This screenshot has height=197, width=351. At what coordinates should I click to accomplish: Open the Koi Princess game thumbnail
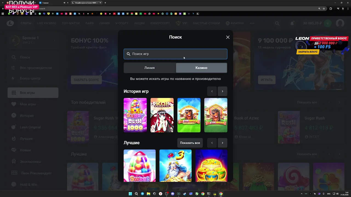162,115
